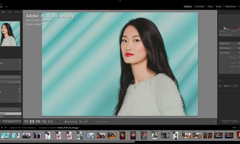Expand filename dropdown in filmstrip header
Screen dimensions: 240x144
click(x=79, y=128)
